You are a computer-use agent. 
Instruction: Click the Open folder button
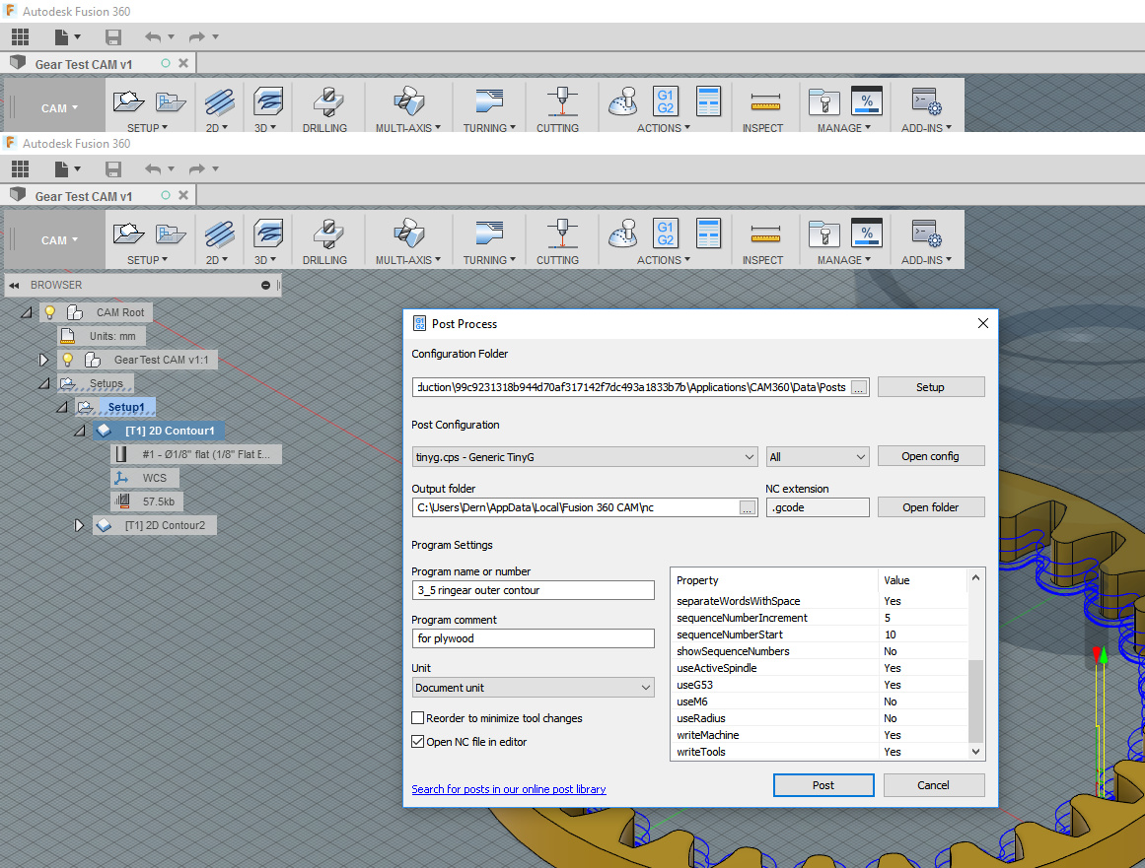point(930,507)
